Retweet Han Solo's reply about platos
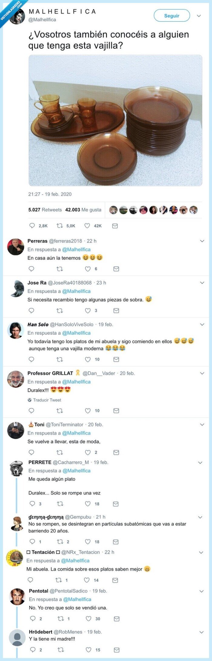 tap(60, 360)
